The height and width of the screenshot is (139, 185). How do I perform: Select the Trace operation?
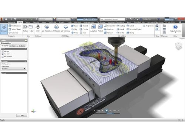(x=75, y=33)
